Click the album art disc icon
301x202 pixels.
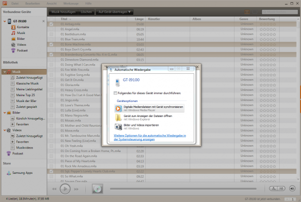(98, 189)
